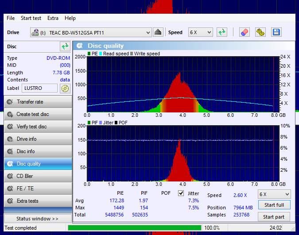
Task: Click the Drive info sidebar icon
Action: pyautogui.click(x=10, y=139)
